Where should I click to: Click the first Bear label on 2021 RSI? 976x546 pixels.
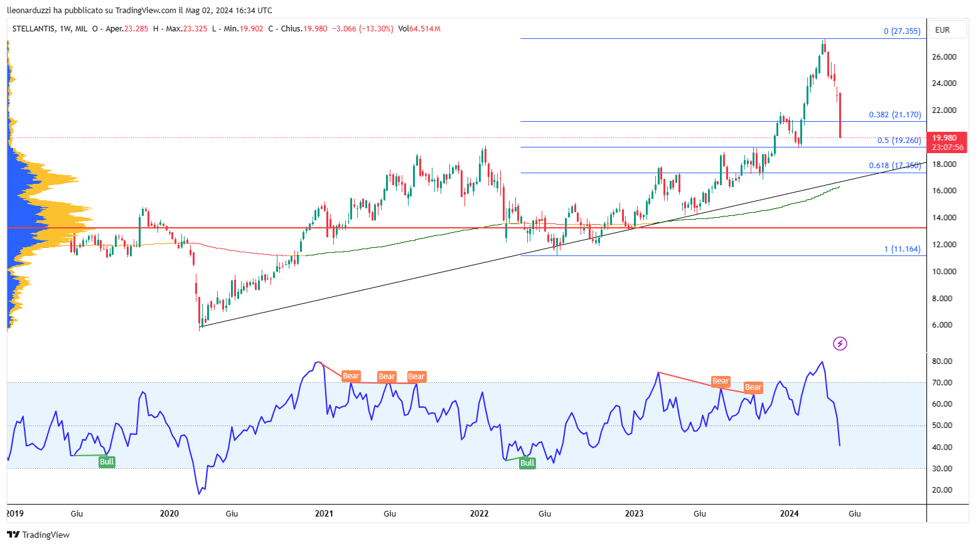coord(351,376)
